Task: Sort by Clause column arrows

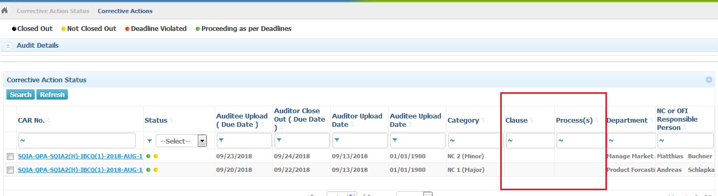Action: (532, 121)
